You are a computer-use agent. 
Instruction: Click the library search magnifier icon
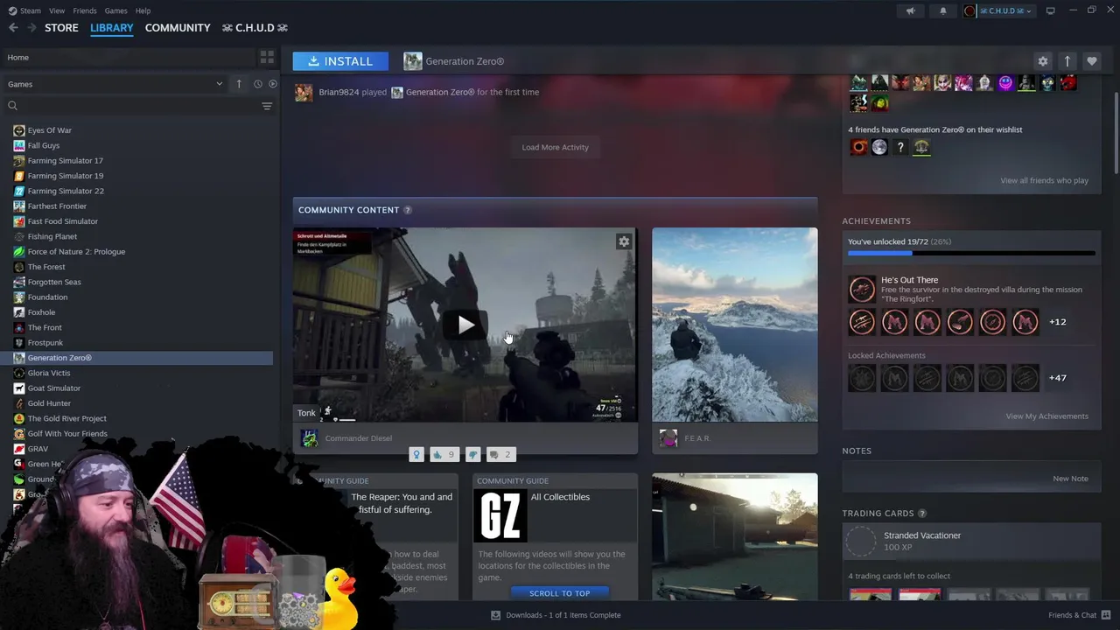coord(12,106)
